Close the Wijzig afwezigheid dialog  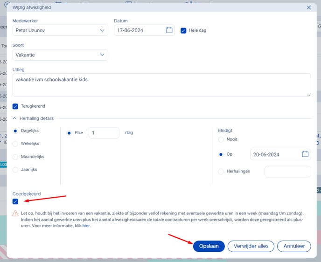(309, 7)
